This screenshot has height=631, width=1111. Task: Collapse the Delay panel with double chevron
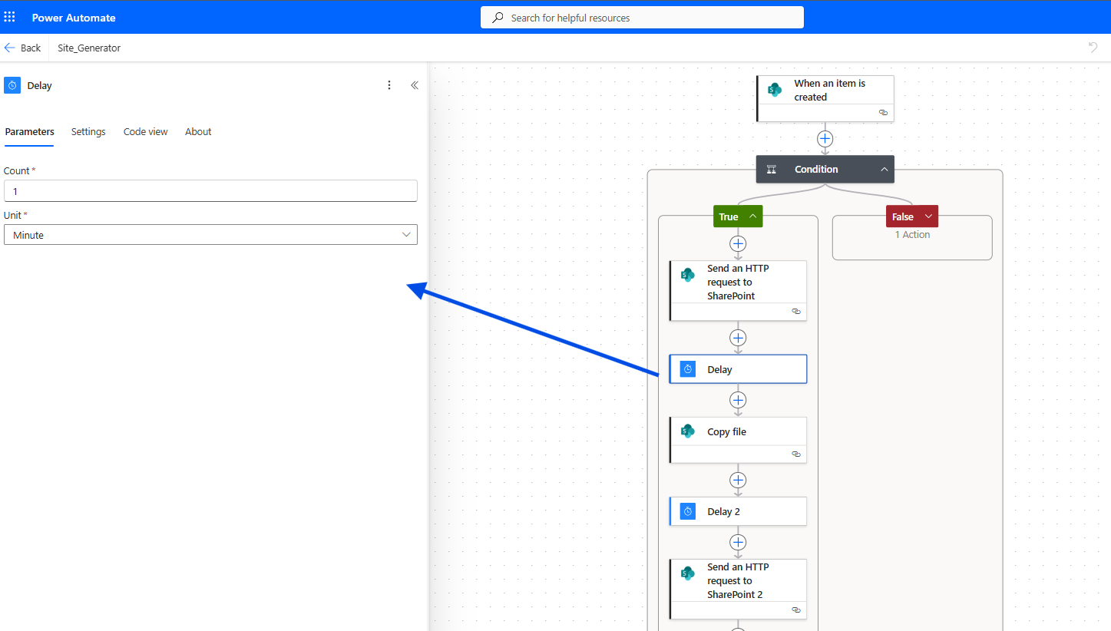click(x=415, y=85)
